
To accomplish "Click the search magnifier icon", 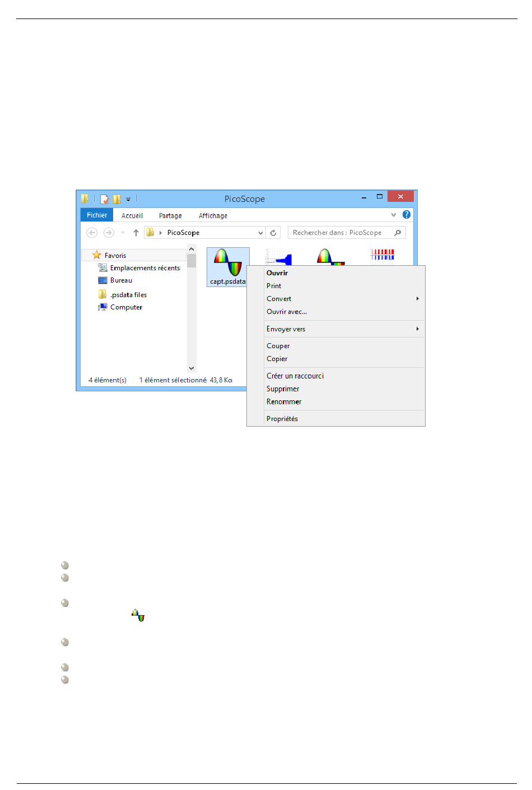I will [398, 233].
